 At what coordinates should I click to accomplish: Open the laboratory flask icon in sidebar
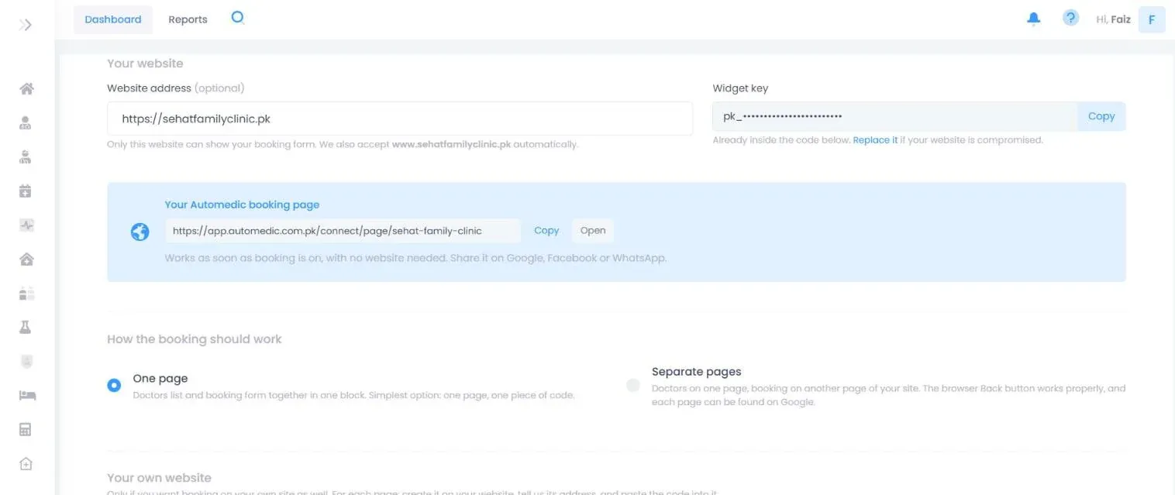click(26, 328)
